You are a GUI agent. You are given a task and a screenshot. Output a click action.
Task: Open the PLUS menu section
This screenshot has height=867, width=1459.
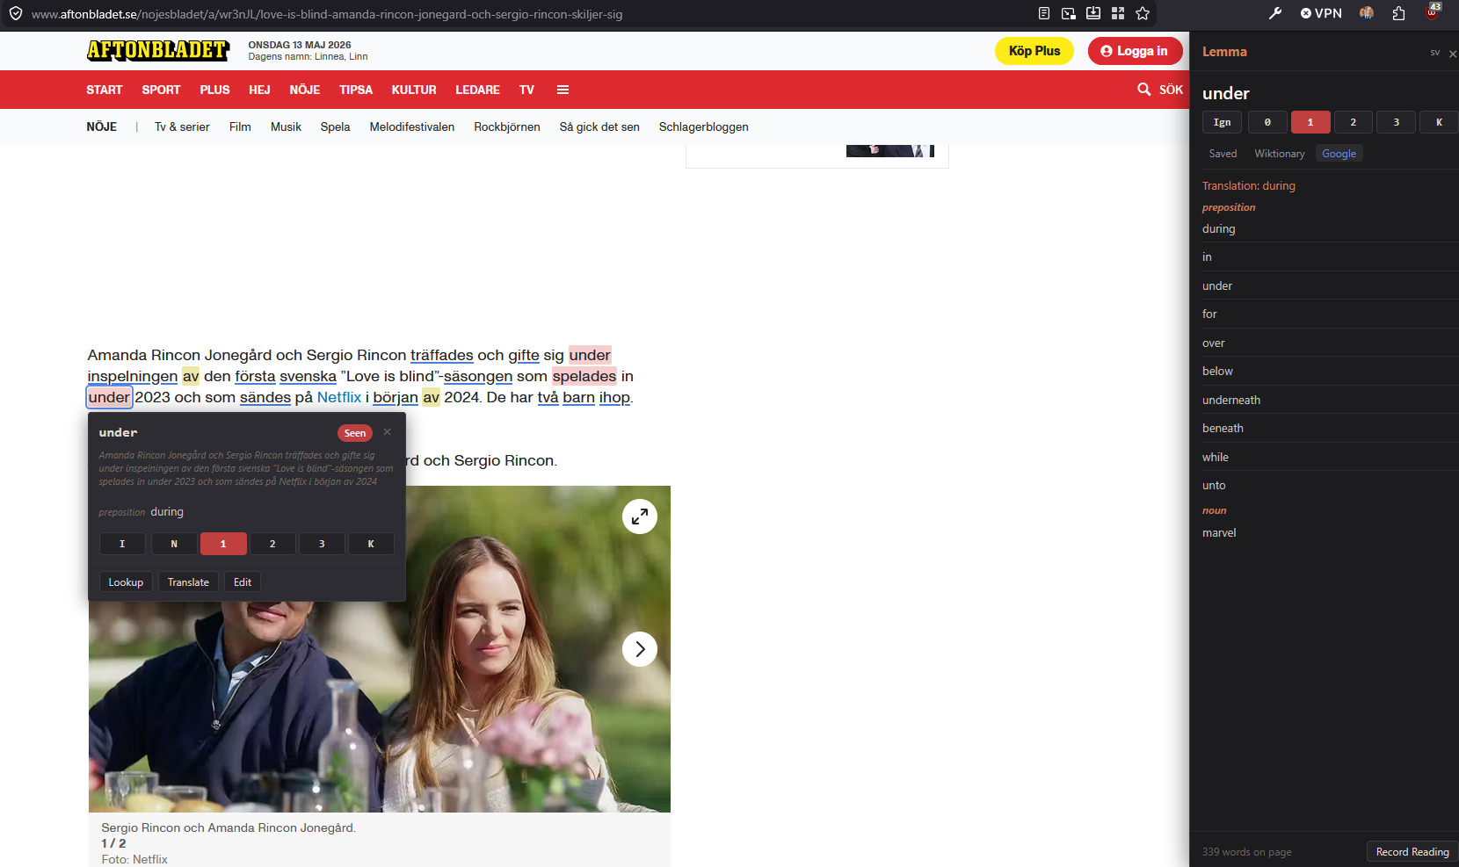[x=214, y=90]
